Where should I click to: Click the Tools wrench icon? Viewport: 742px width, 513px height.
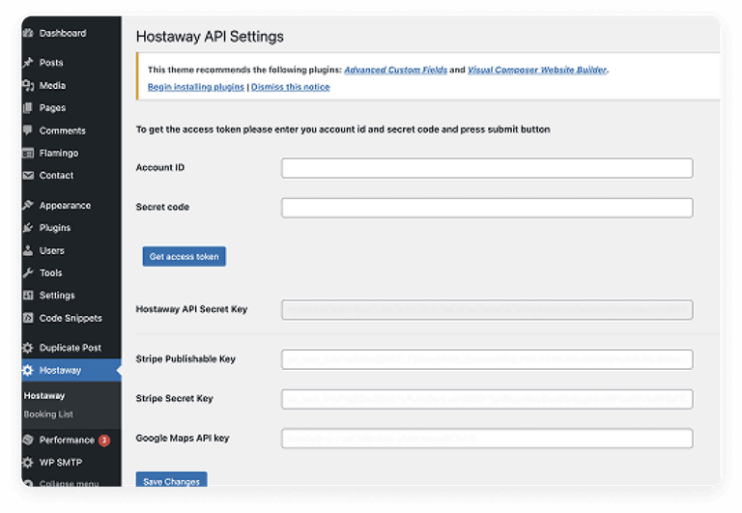pyautogui.click(x=28, y=273)
